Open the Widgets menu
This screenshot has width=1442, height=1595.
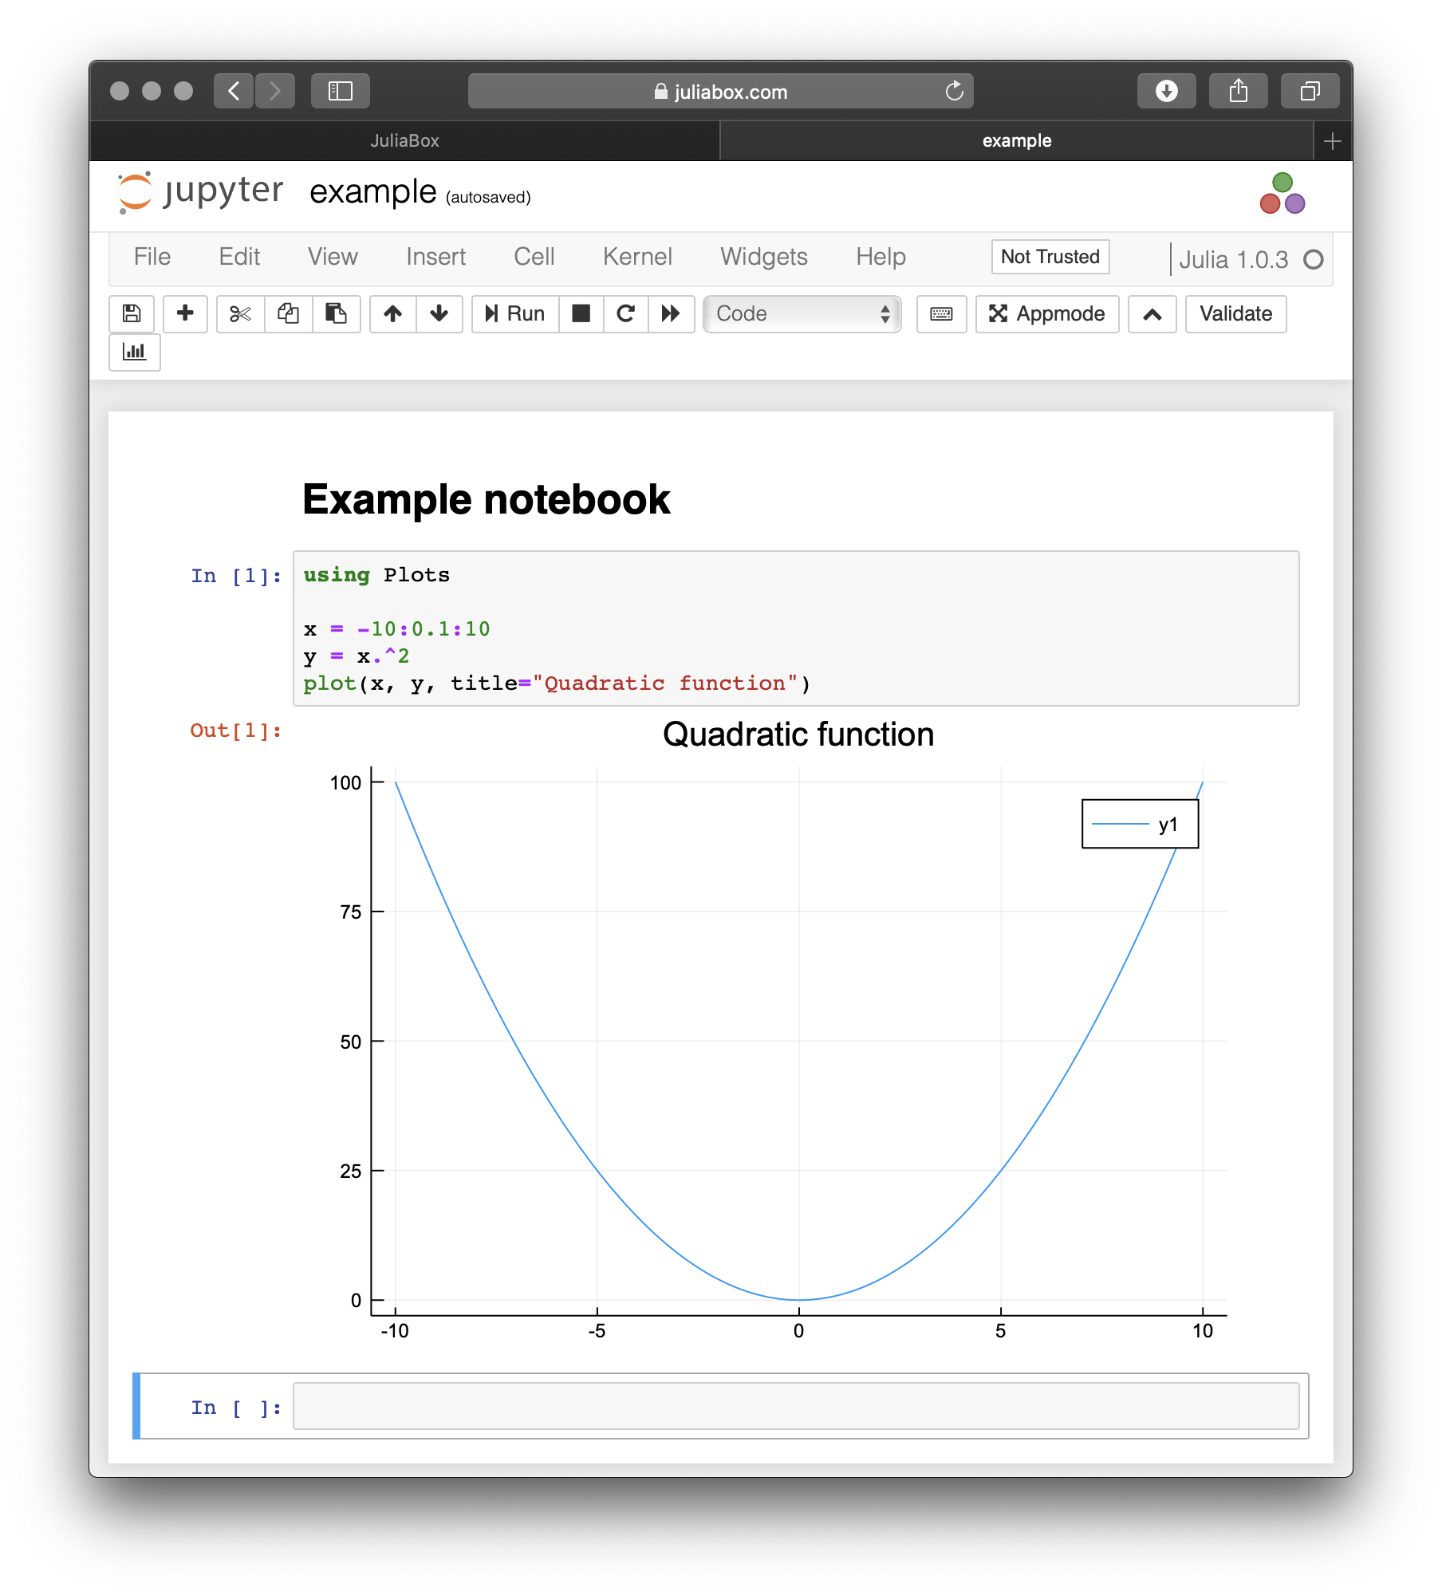764,257
